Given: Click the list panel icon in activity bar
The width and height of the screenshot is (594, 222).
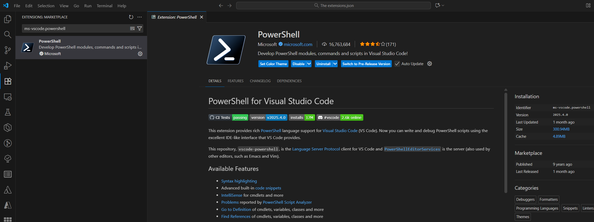Looking at the screenshot, I should 8,174.
